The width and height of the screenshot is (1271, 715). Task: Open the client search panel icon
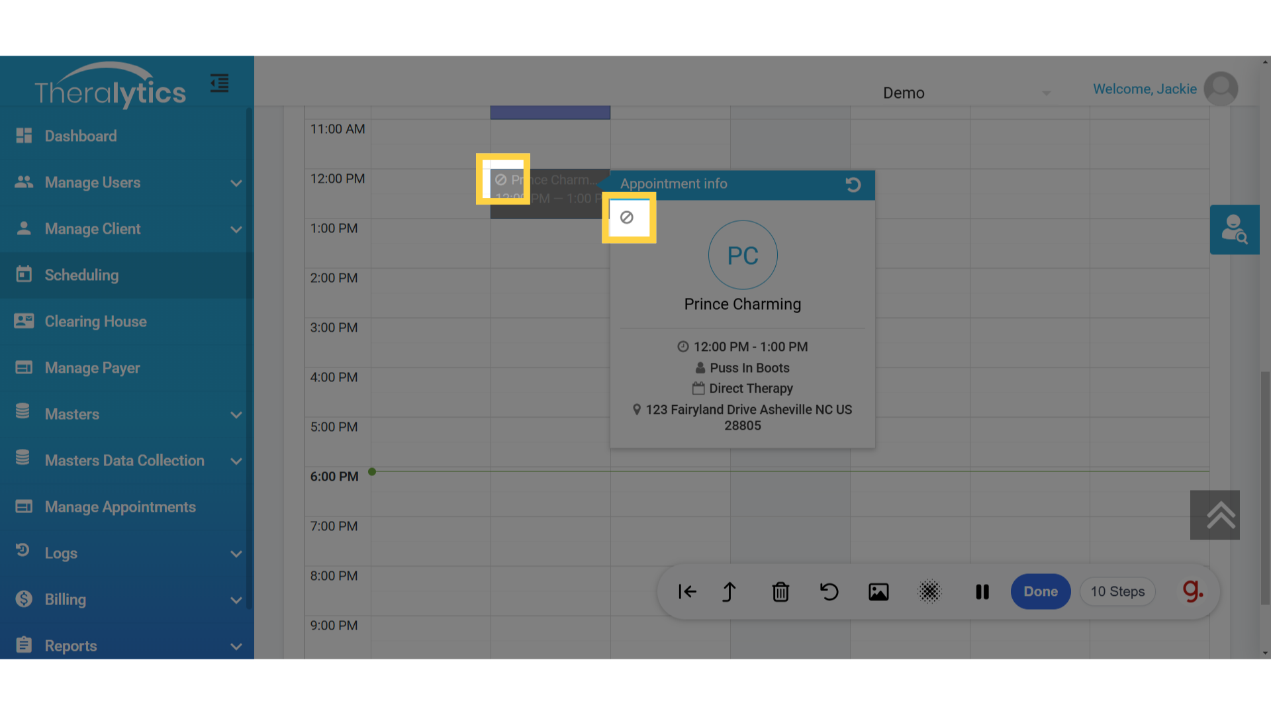1234,230
